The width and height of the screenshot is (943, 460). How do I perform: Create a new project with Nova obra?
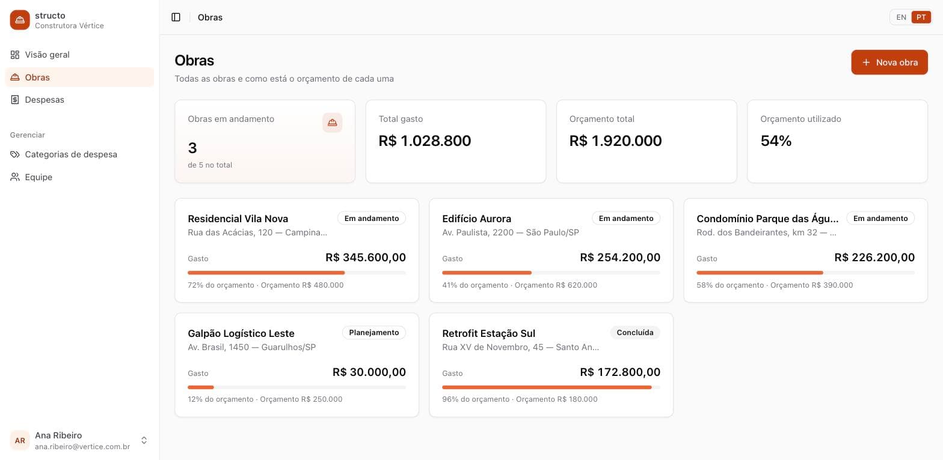889,62
